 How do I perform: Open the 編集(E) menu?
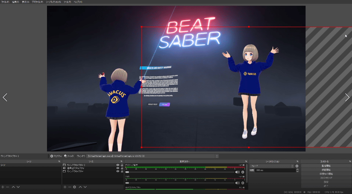click(16, 2)
